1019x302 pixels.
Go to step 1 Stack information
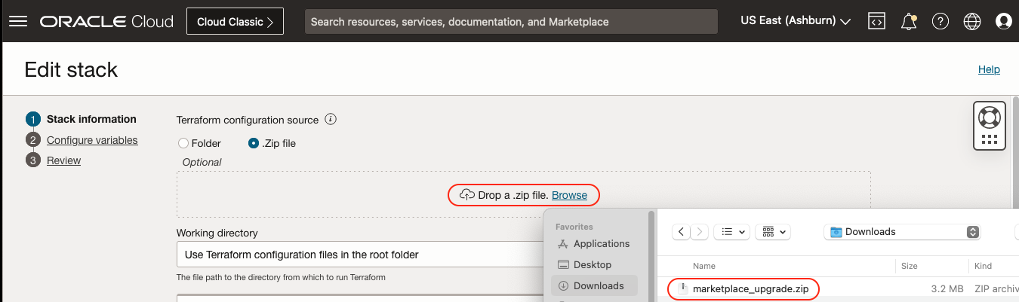[91, 119]
